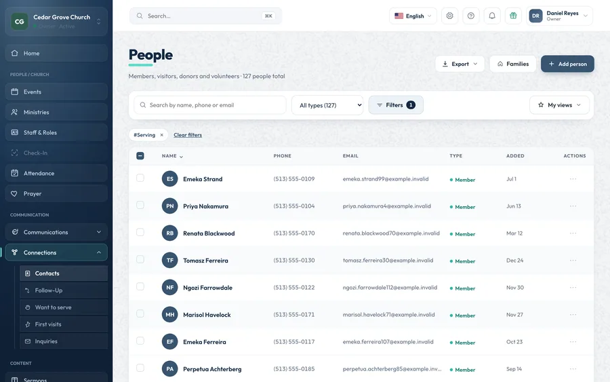
Task: Open Attendance in the sidebar
Action: pyautogui.click(x=56, y=173)
